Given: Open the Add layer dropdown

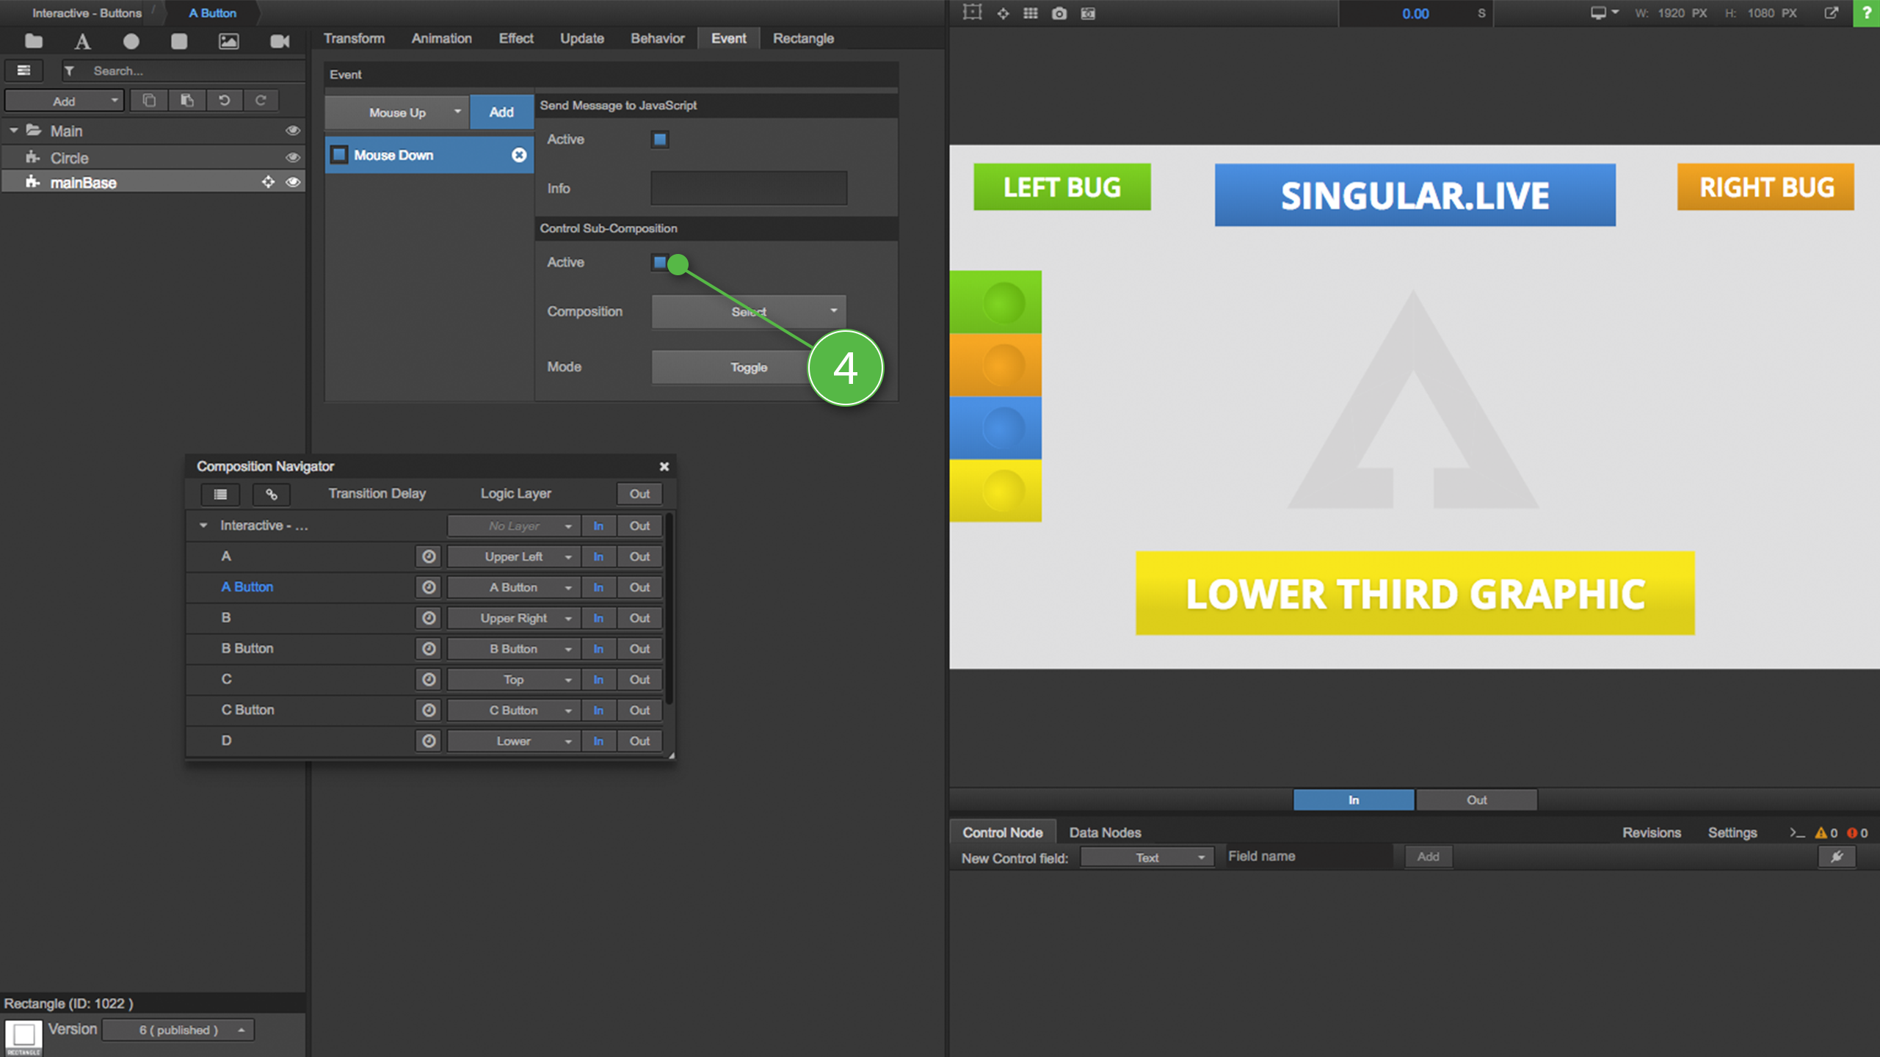Looking at the screenshot, I should click(64, 101).
